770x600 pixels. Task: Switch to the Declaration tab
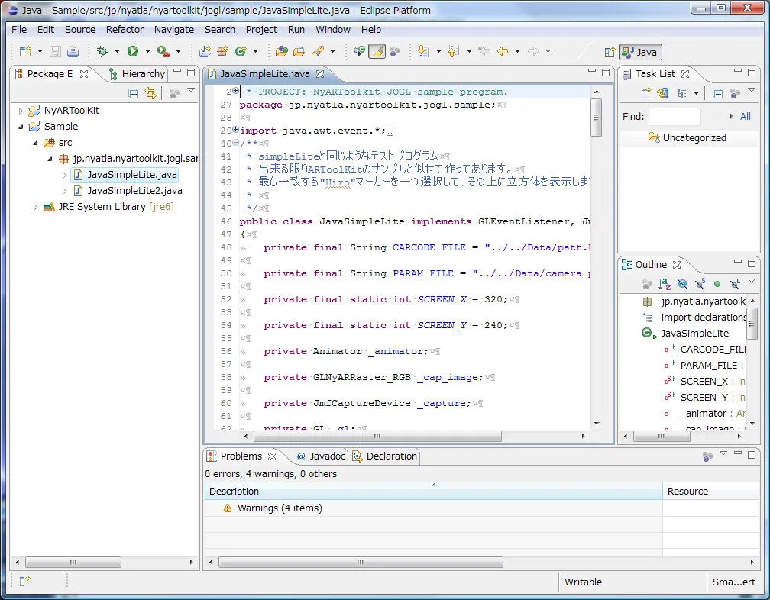[385, 456]
